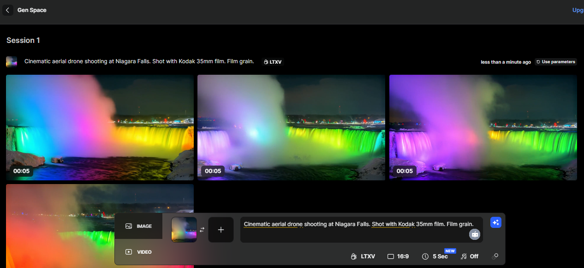
Task: Click the NEW badge above 5 Sec
Action: pos(450,251)
